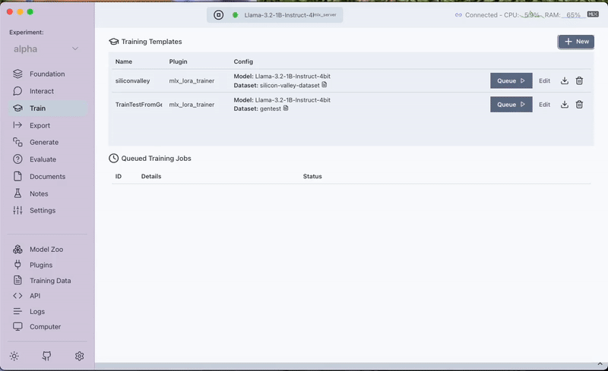
Task: View the gentest dataset preview icon
Action: pyautogui.click(x=286, y=108)
